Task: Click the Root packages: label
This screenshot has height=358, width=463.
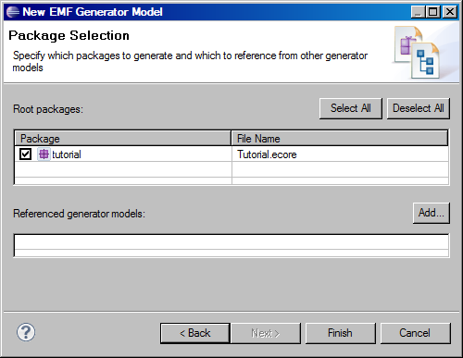Action: point(48,109)
